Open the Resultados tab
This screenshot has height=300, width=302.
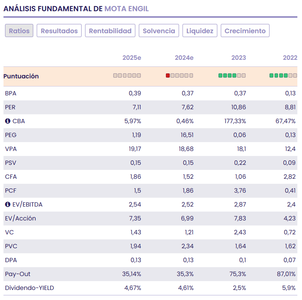[x=59, y=31]
